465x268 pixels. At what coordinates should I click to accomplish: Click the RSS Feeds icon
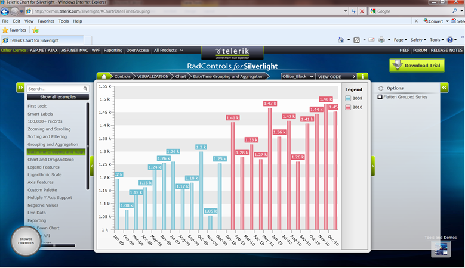(x=356, y=40)
